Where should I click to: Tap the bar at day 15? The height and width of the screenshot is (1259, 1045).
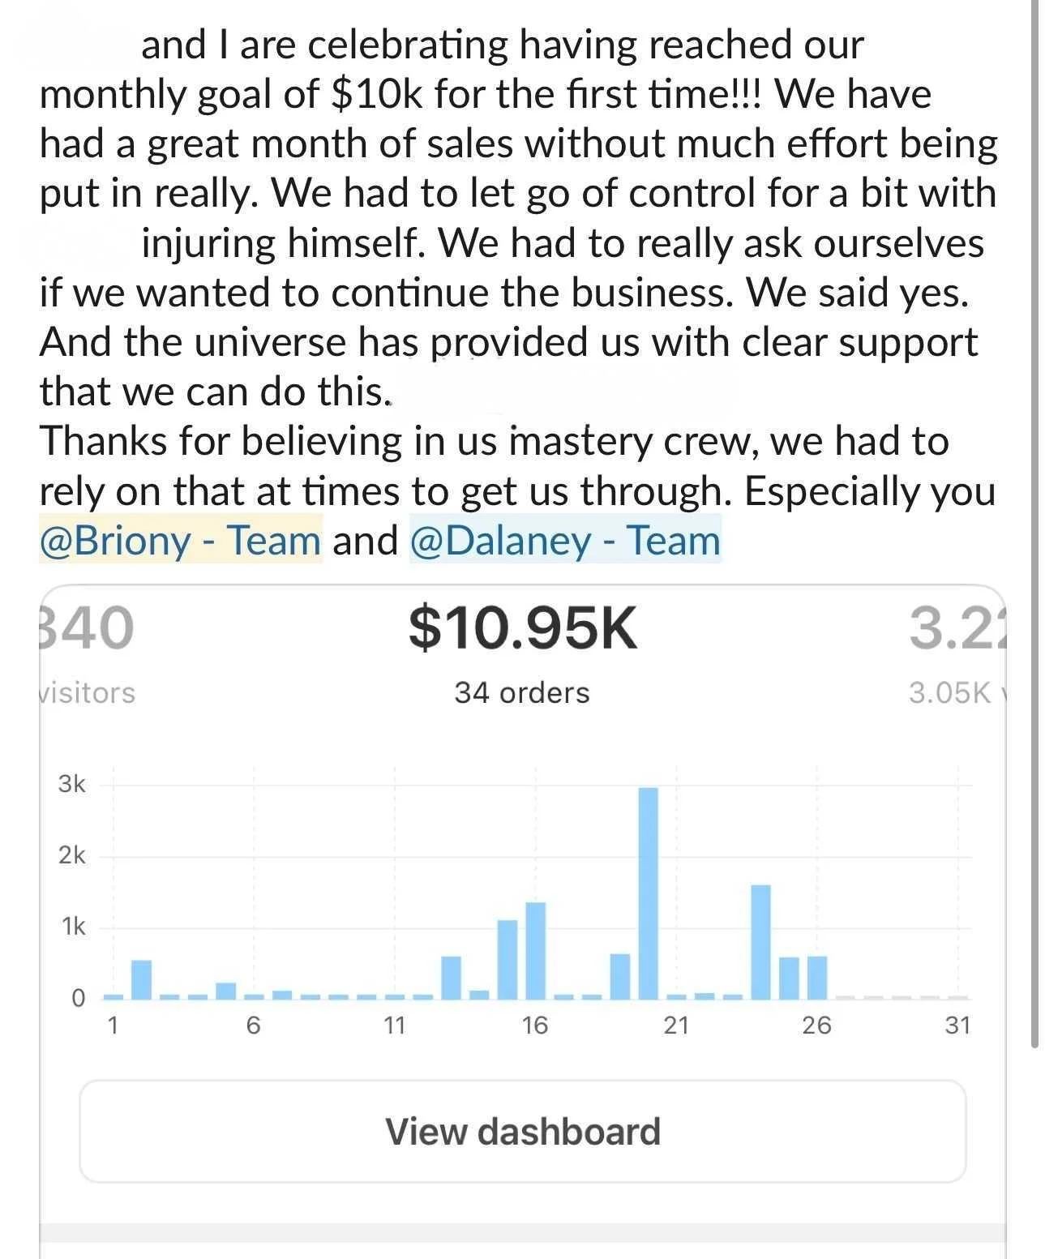point(508,959)
